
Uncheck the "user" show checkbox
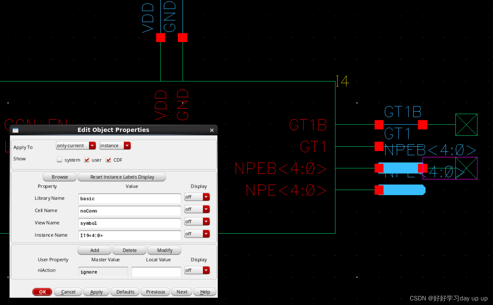[87, 160]
